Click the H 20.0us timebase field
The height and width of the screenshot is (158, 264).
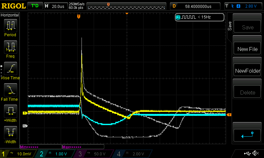(55, 6)
